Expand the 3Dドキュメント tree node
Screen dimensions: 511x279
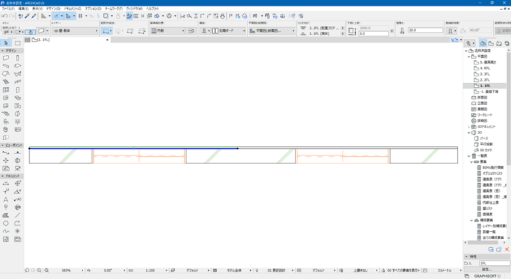tap(469, 127)
